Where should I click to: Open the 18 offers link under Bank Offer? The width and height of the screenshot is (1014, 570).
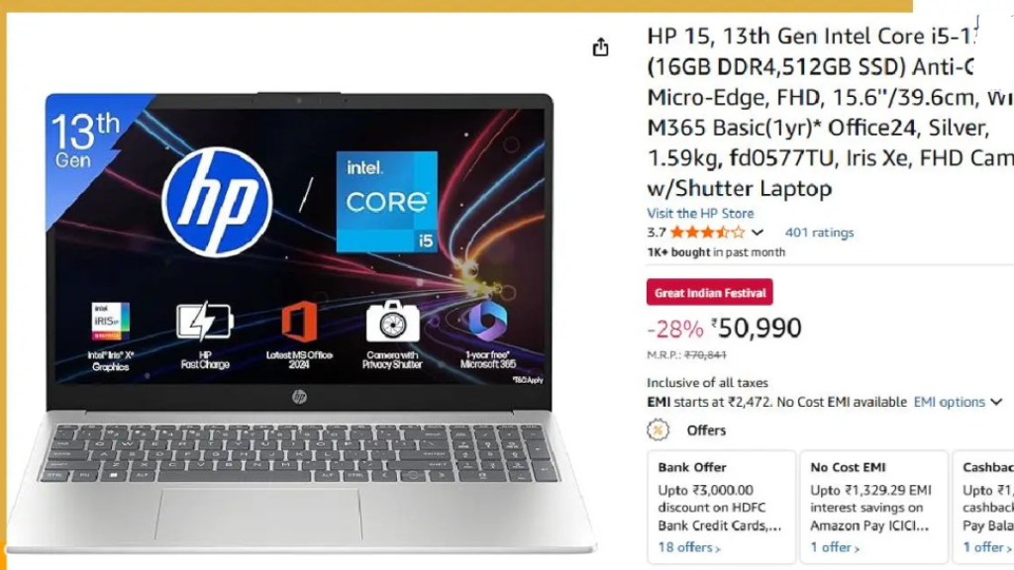click(689, 547)
